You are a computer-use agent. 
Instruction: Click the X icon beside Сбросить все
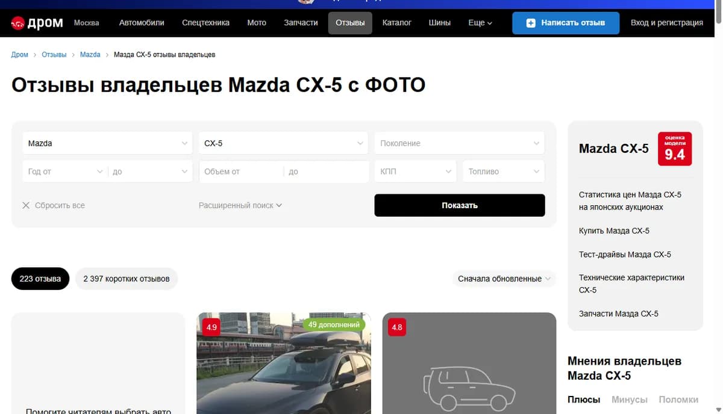(x=26, y=205)
